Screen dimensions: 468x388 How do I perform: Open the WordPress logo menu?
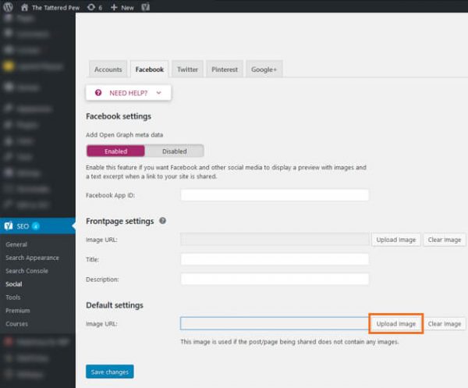point(8,7)
